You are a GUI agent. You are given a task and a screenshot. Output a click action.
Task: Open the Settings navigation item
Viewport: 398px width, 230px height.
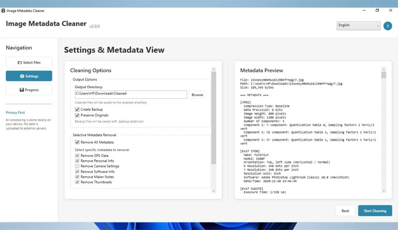click(x=29, y=76)
